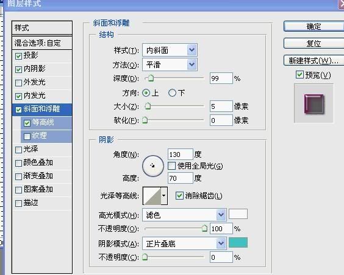The height and width of the screenshot is (275, 344).
Task: Open the 样式 (style) dropdown showing 内斜面
Action: pyautogui.click(x=170, y=50)
